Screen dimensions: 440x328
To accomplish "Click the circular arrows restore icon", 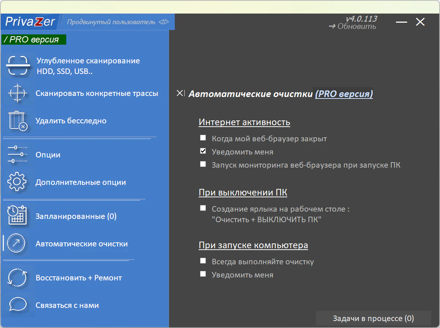I will 17,278.
